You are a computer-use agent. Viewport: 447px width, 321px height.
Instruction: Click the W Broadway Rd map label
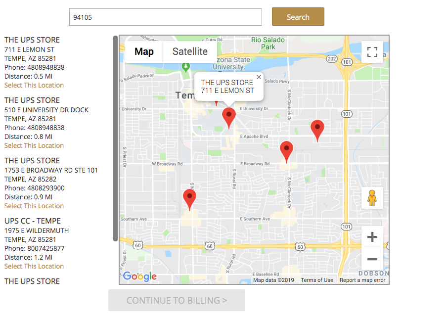point(167,164)
